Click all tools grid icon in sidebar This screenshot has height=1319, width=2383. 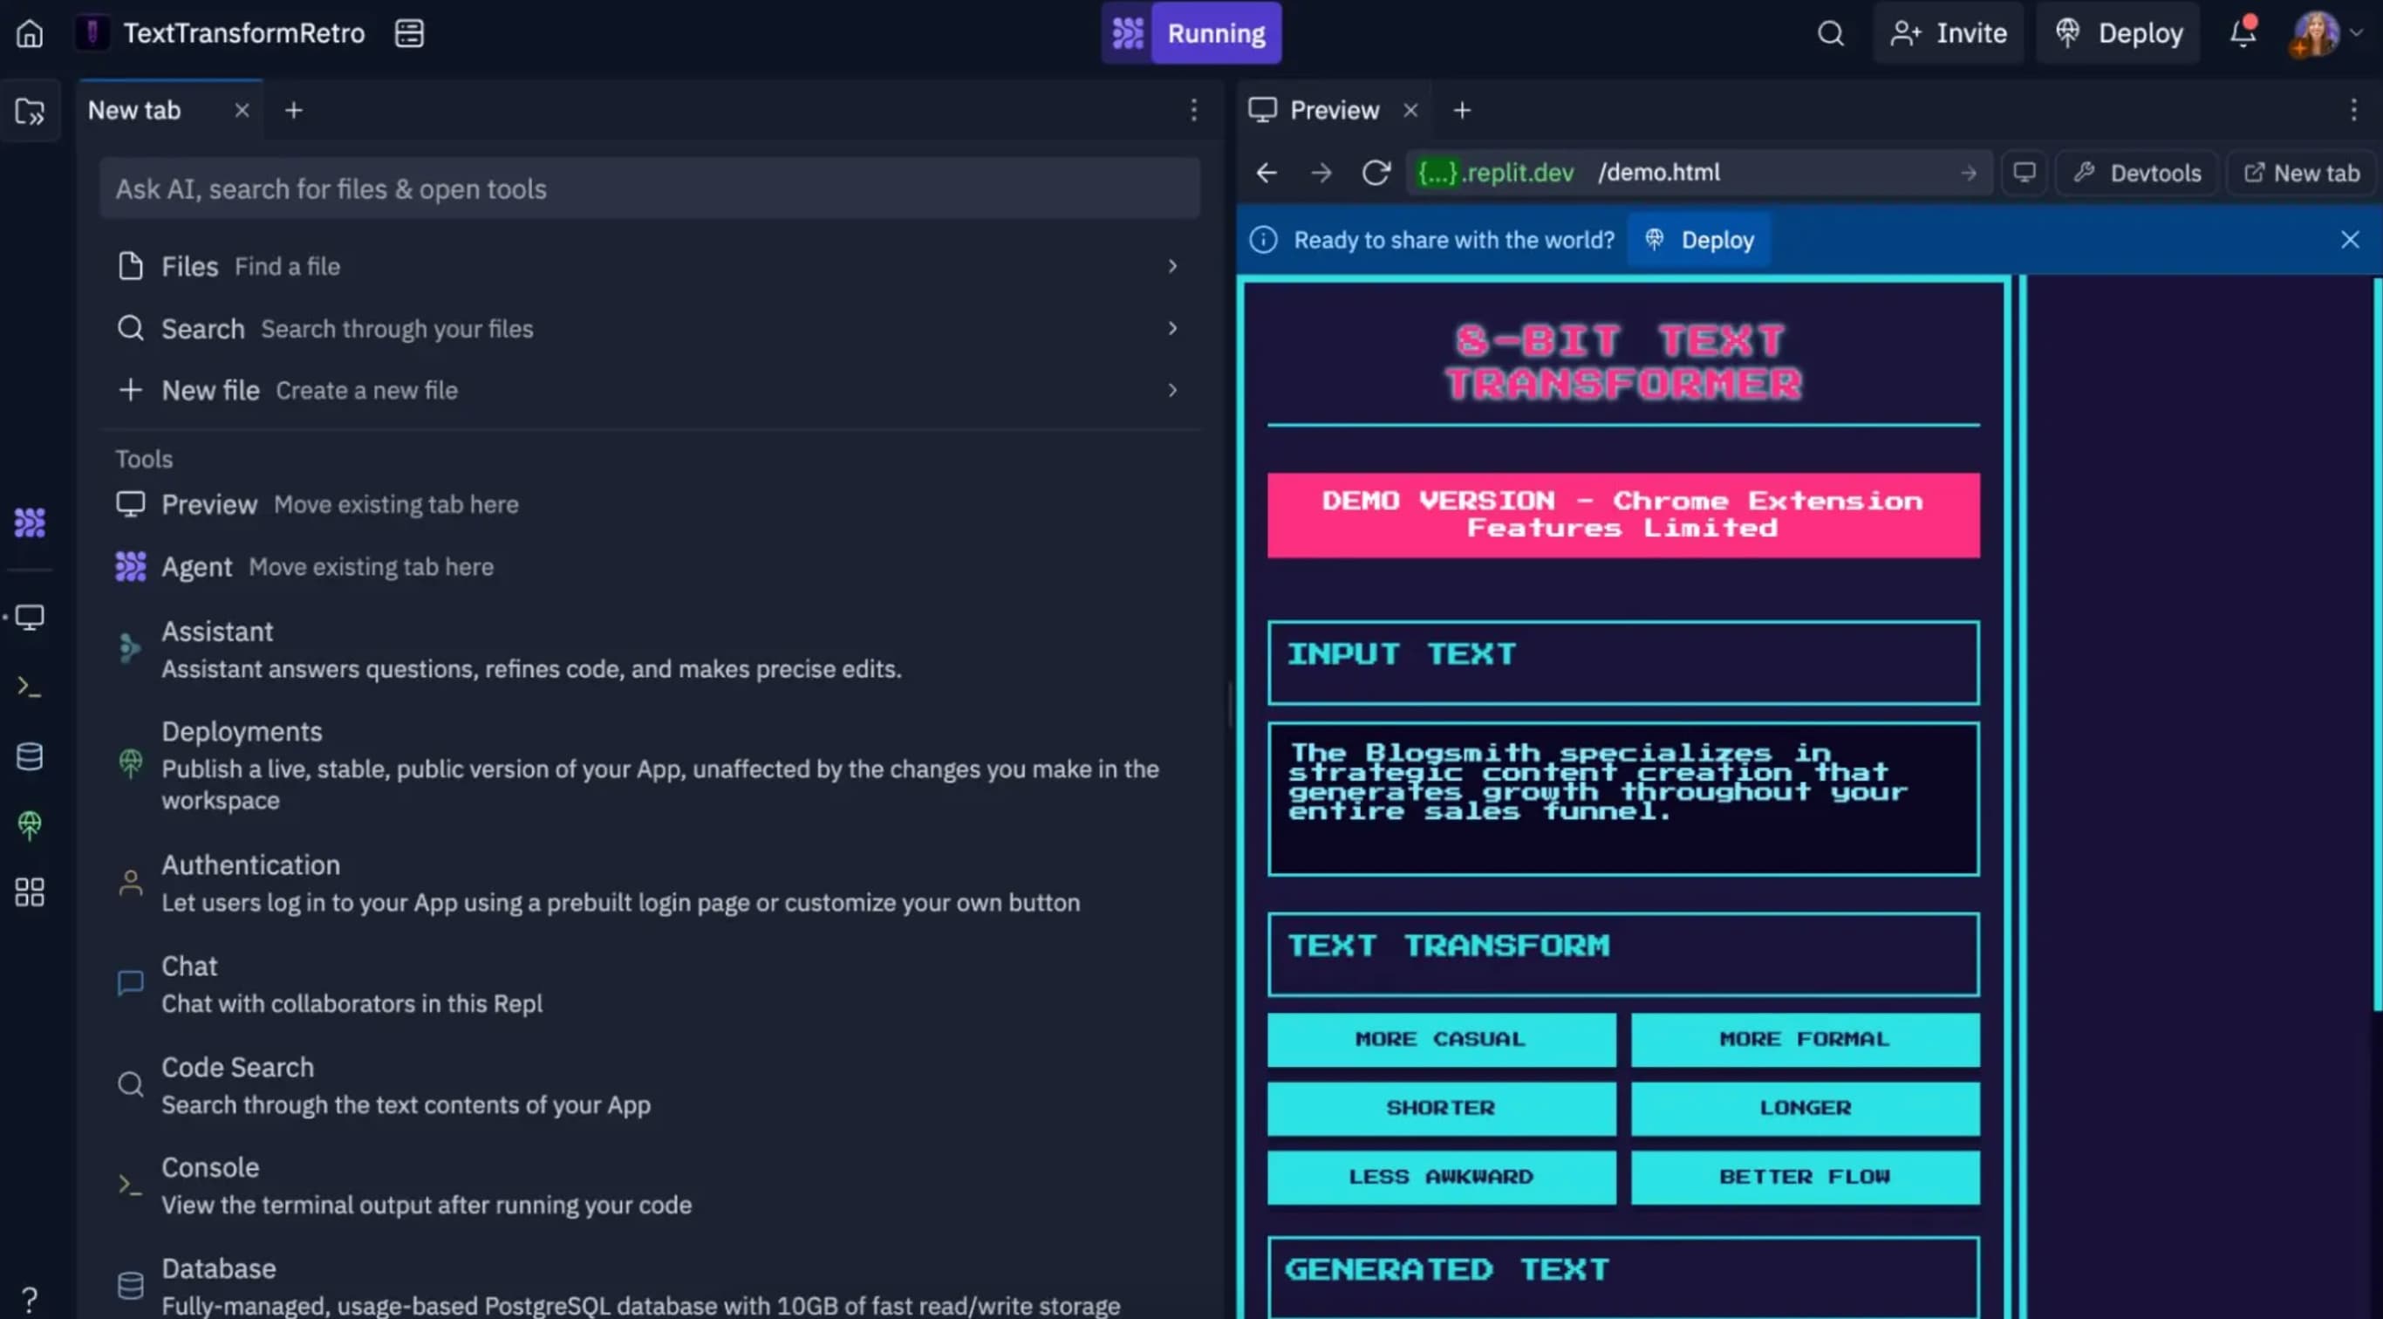click(30, 892)
